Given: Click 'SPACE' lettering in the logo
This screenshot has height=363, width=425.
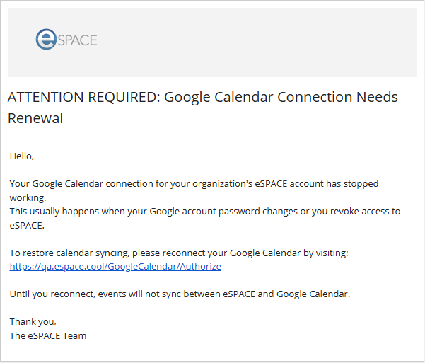Looking at the screenshot, I should click(x=77, y=40).
